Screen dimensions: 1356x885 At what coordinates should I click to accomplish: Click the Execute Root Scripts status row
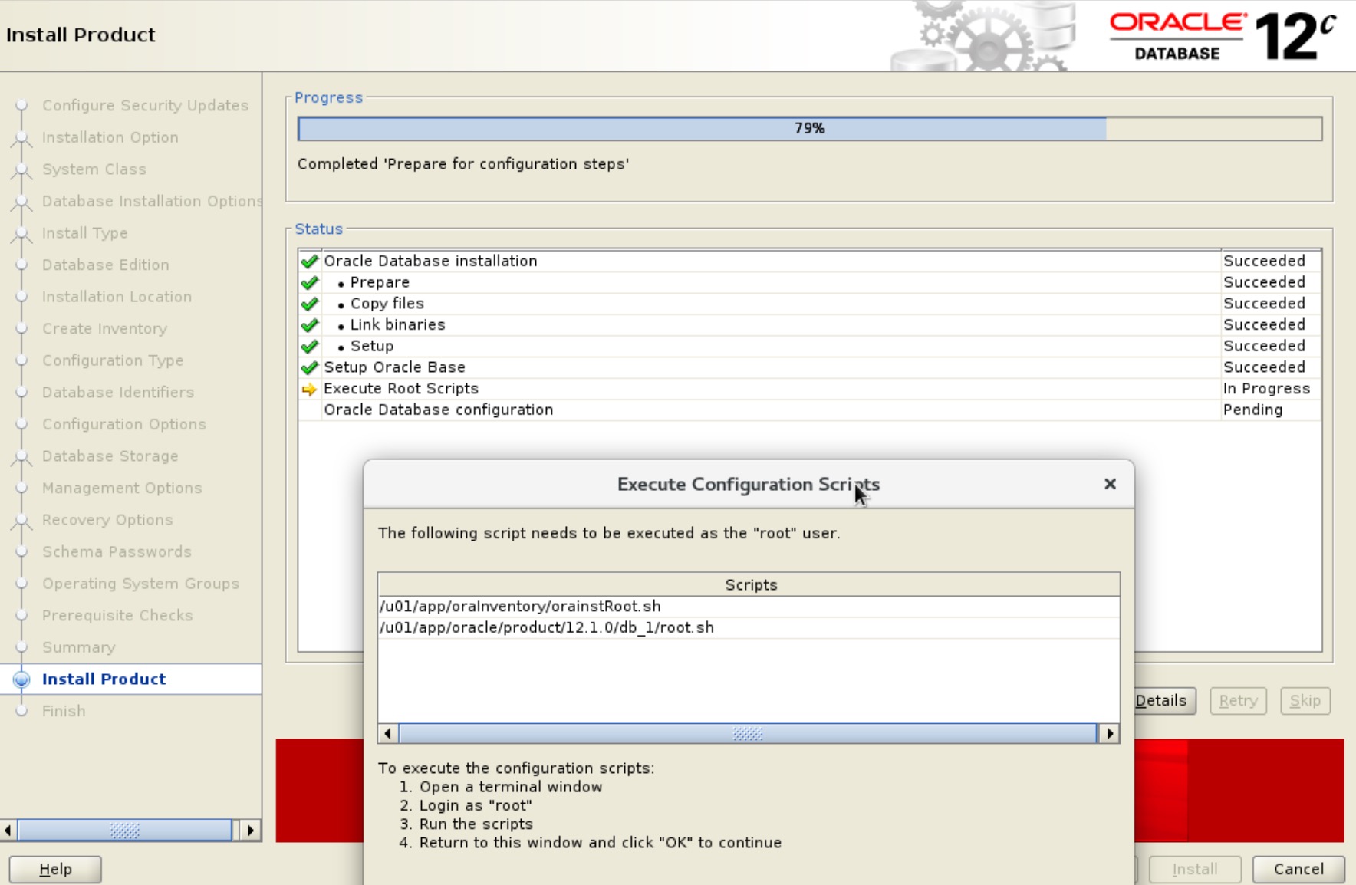(810, 389)
